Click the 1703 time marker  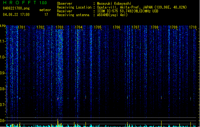pyautogui.click(x=59, y=27)
